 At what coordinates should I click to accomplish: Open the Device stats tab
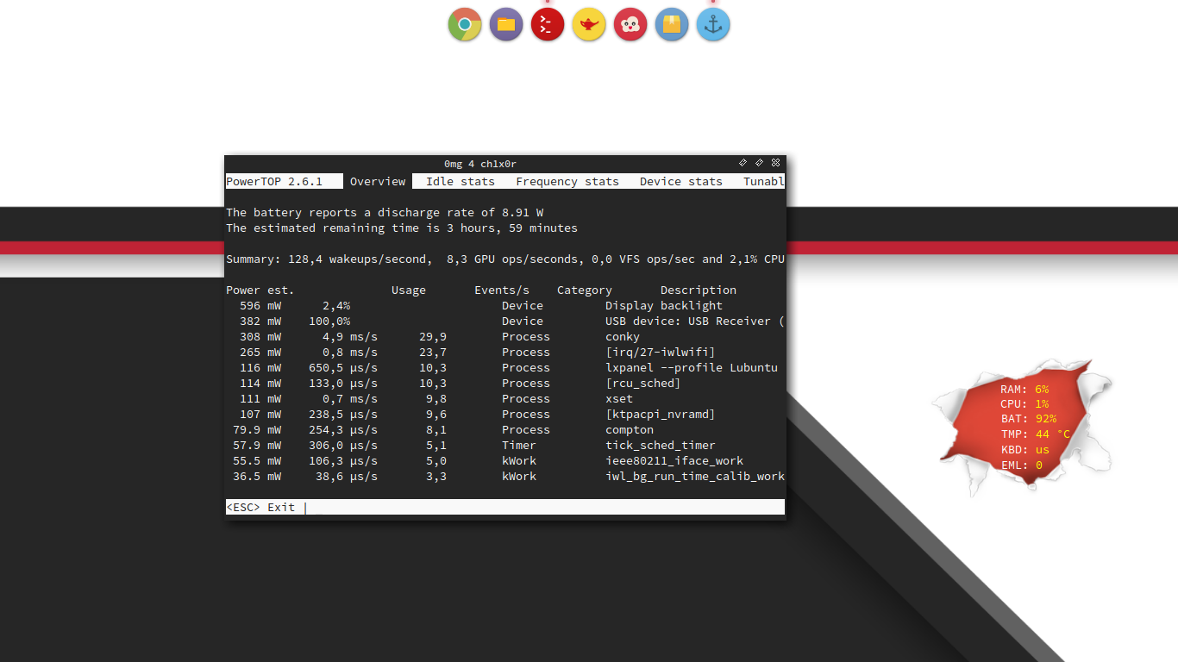[681, 181]
